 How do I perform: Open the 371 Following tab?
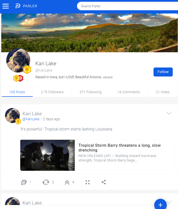(x=90, y=92)
